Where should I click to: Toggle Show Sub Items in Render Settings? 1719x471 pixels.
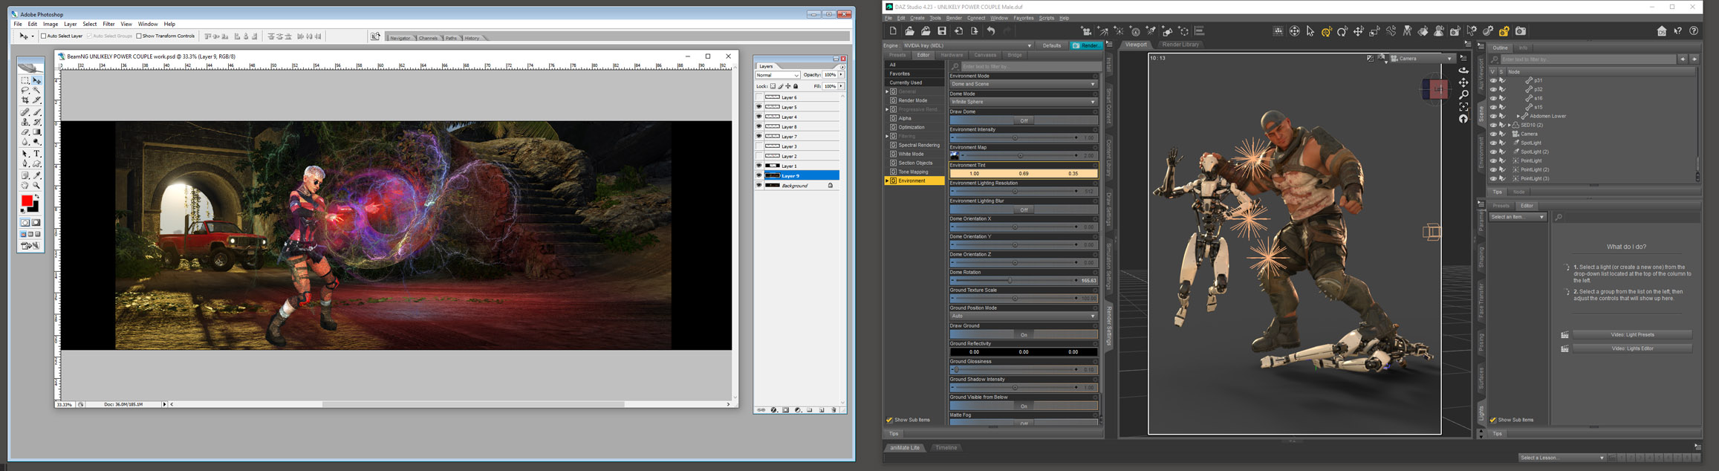coord(889,420)
